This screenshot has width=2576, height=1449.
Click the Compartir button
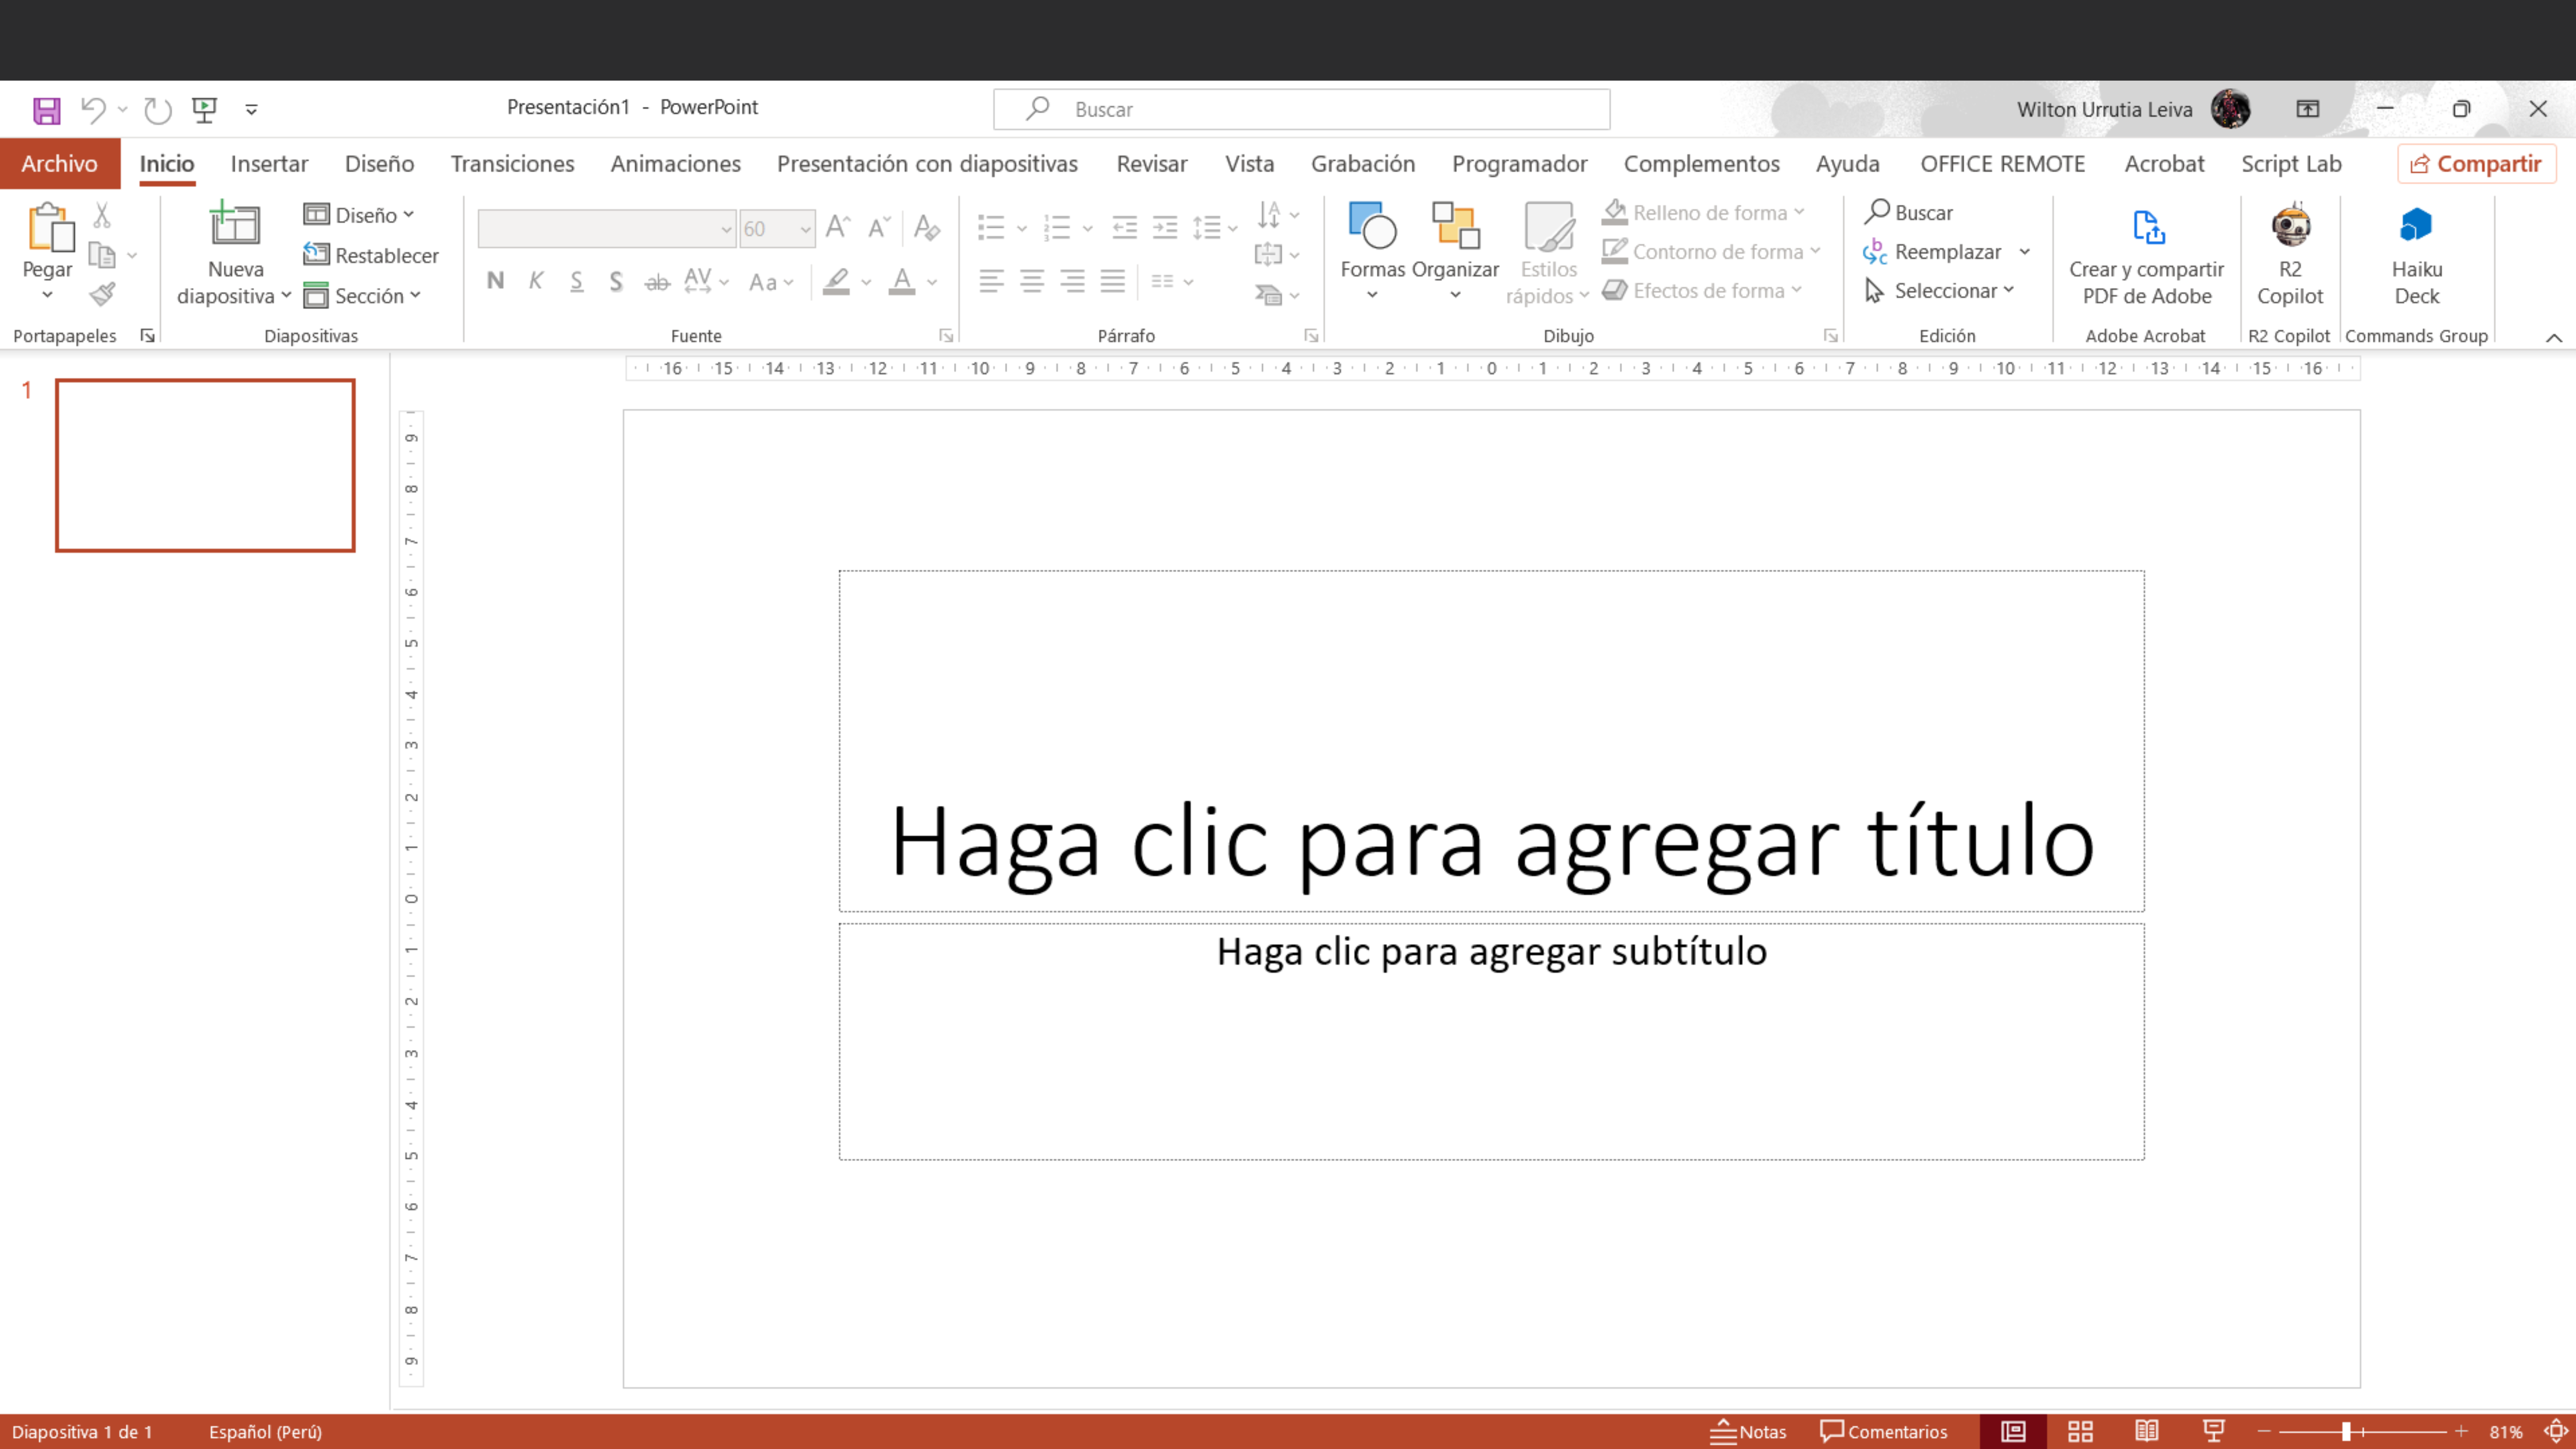(2476, 164)
